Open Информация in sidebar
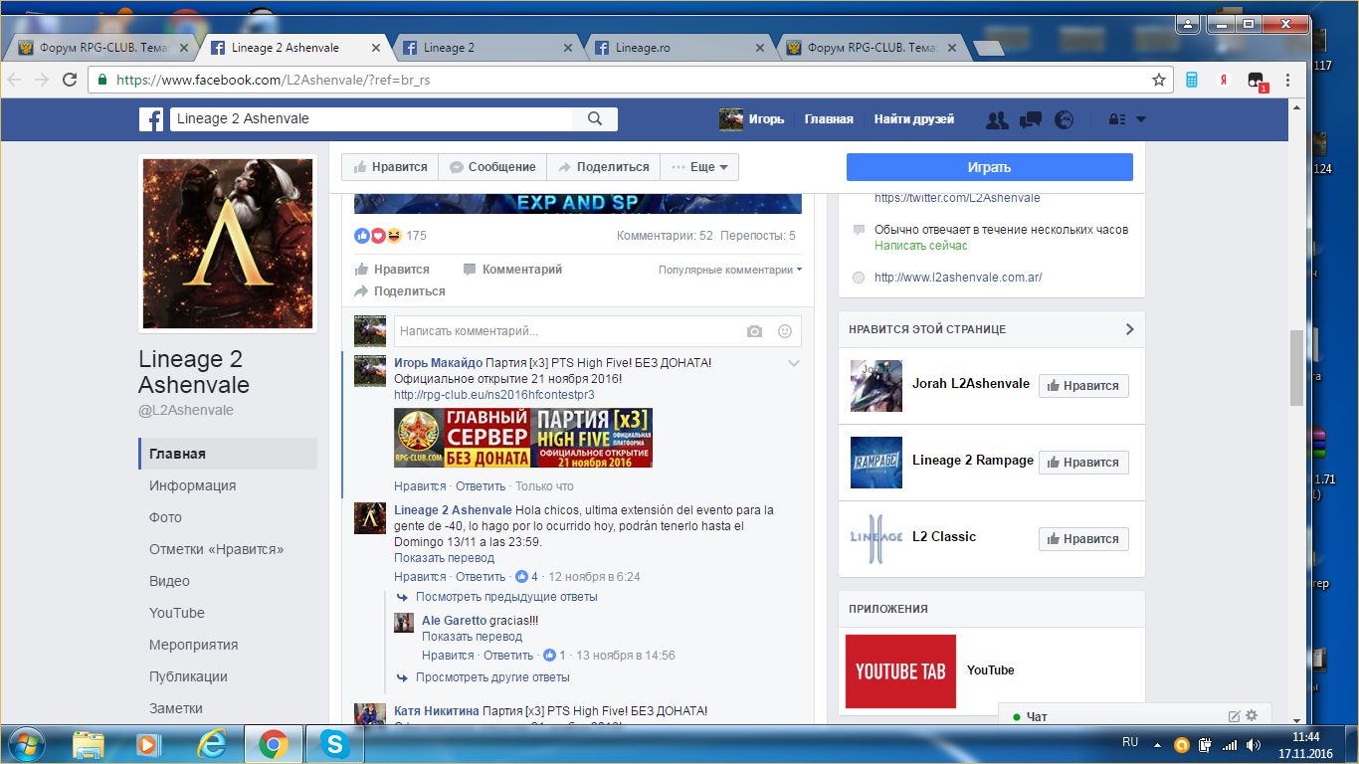This screenshot has width=1359, height=764. coord(193,485)
